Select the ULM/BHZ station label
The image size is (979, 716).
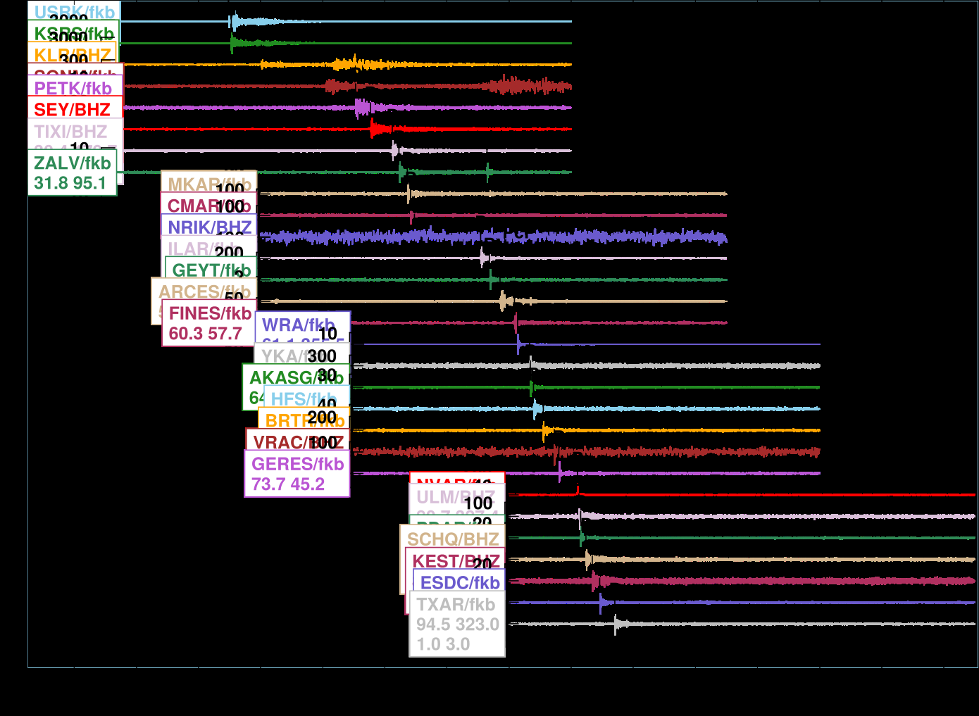(456, 497)
